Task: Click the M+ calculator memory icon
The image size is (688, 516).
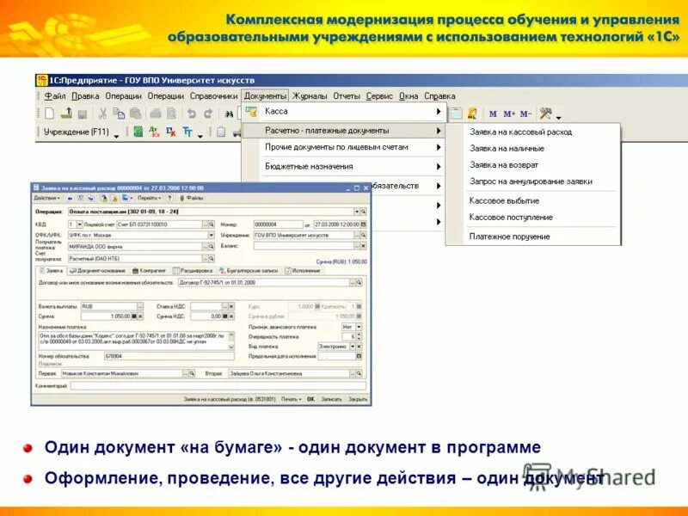Action: pyautogui.click(x=508, y=113)
